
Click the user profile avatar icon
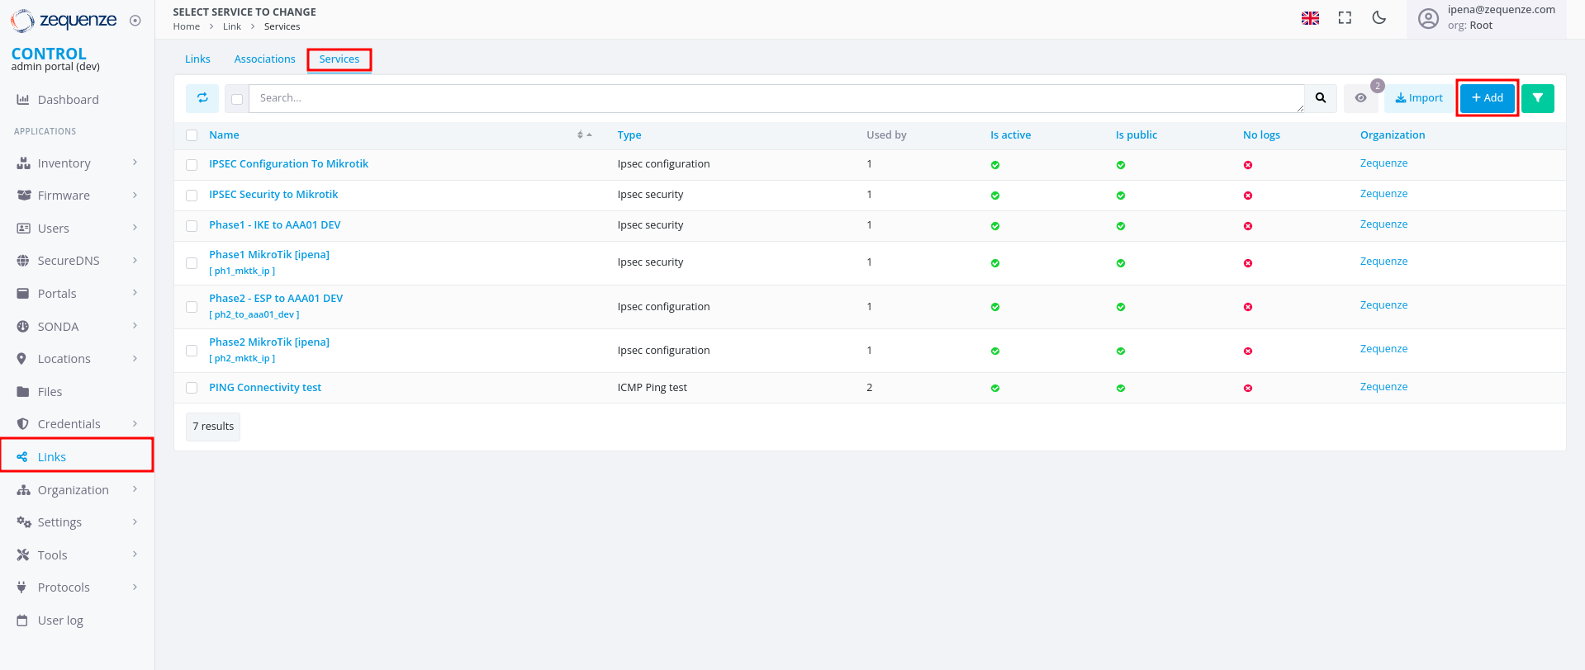tap(1428, 18)
